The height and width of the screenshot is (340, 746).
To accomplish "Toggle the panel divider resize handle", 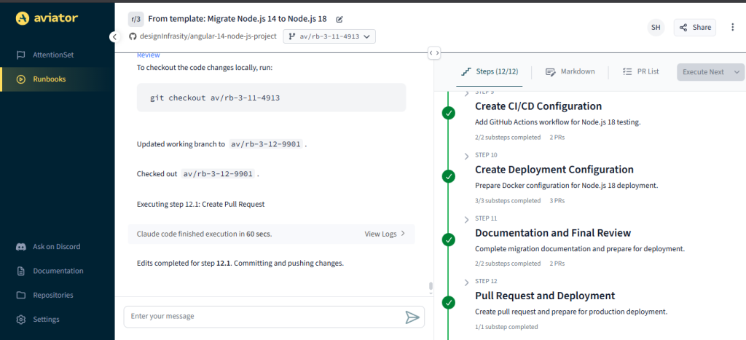I will (433, 52).
